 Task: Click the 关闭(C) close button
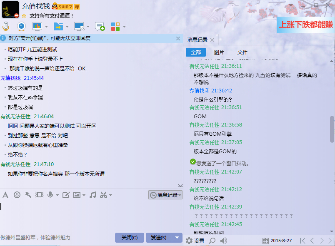tap(129, 238)
